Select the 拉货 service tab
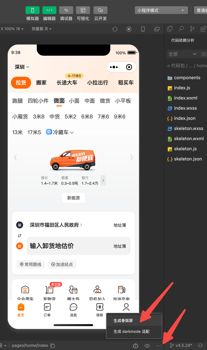 [21, 83]
